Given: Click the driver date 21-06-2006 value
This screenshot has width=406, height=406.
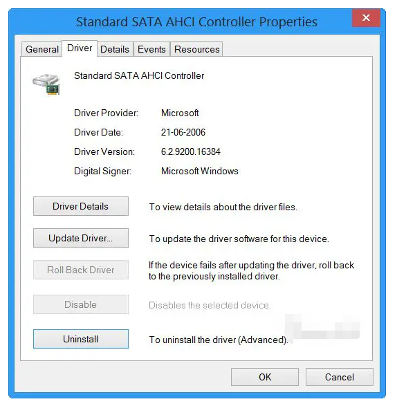Looking at the screenshot, I should (x=183, y=132).
